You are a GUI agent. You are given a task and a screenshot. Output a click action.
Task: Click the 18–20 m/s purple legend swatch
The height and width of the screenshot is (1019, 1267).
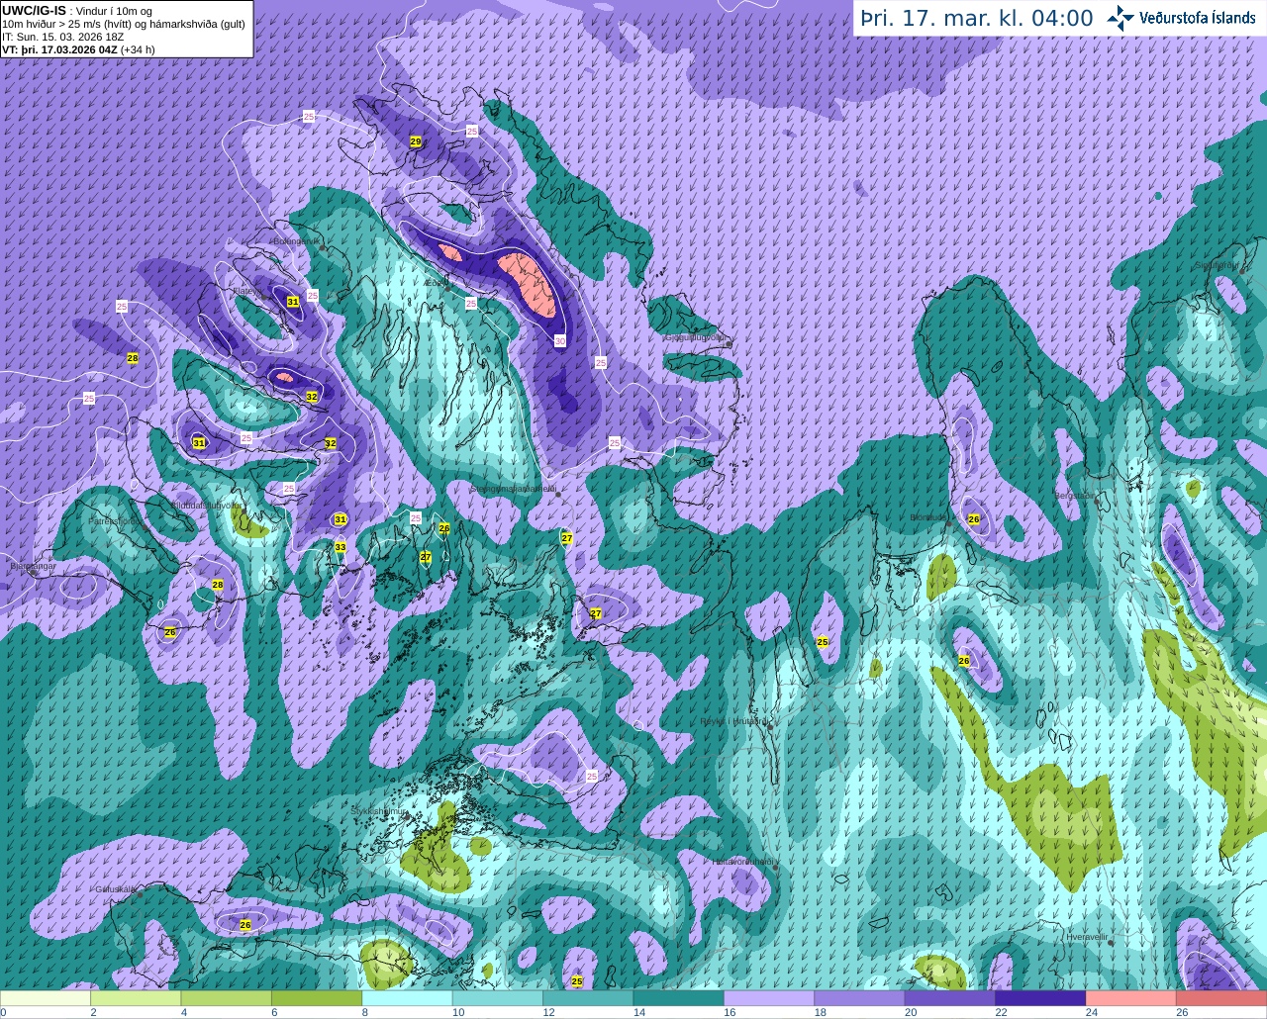tap(860, 998)
